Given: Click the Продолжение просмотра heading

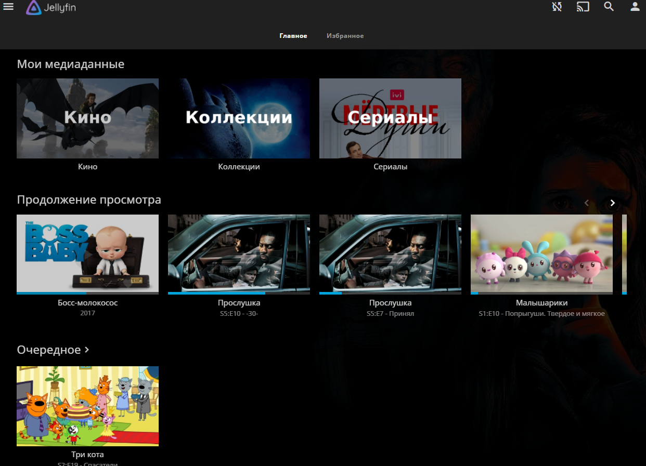Looking at the screenshot, I should [x=89, y=200].
